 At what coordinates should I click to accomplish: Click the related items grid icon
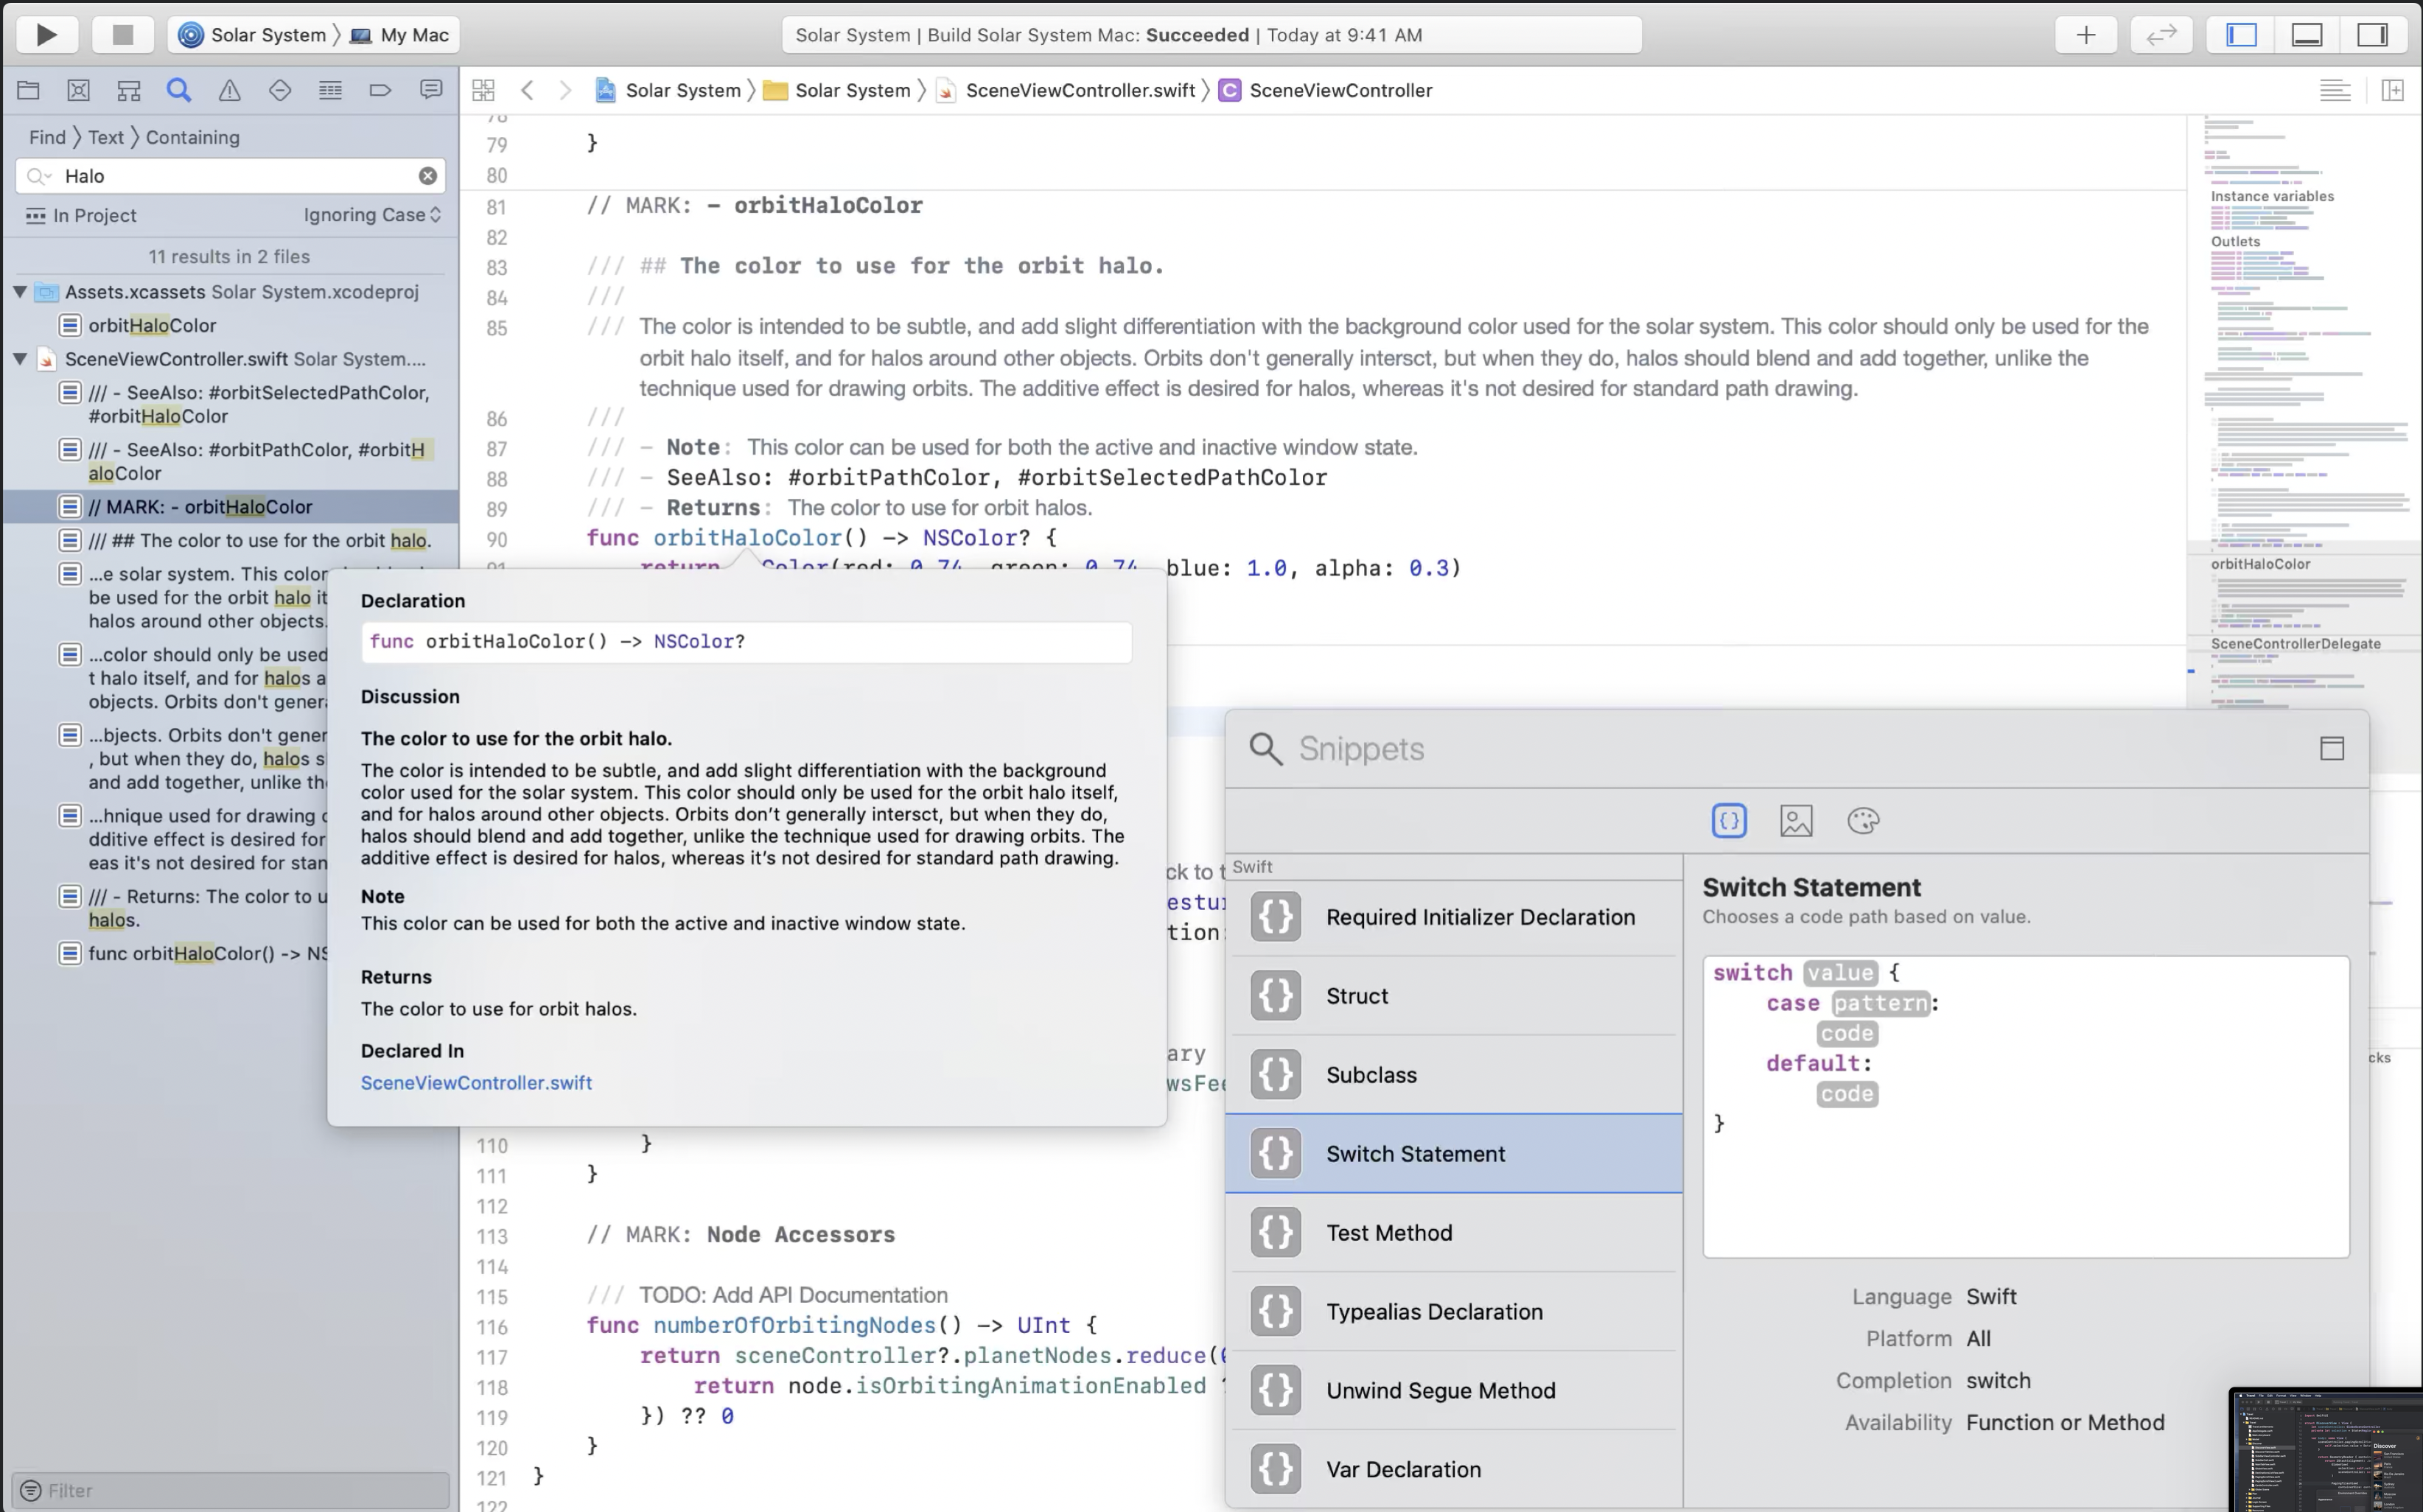coord(484,91)
